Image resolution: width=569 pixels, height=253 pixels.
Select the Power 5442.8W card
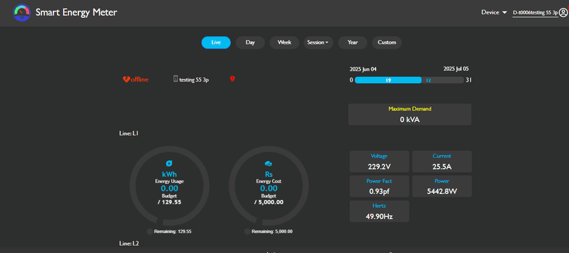click(x=442, y=186)
